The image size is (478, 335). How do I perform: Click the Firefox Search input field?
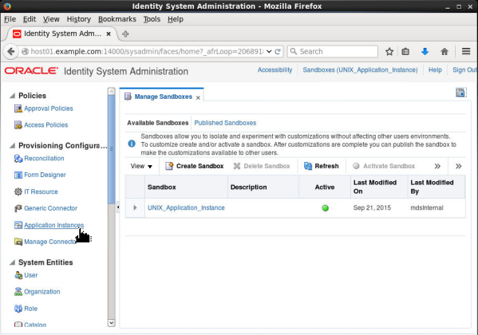pyautogui.click(x=333, y=51)
